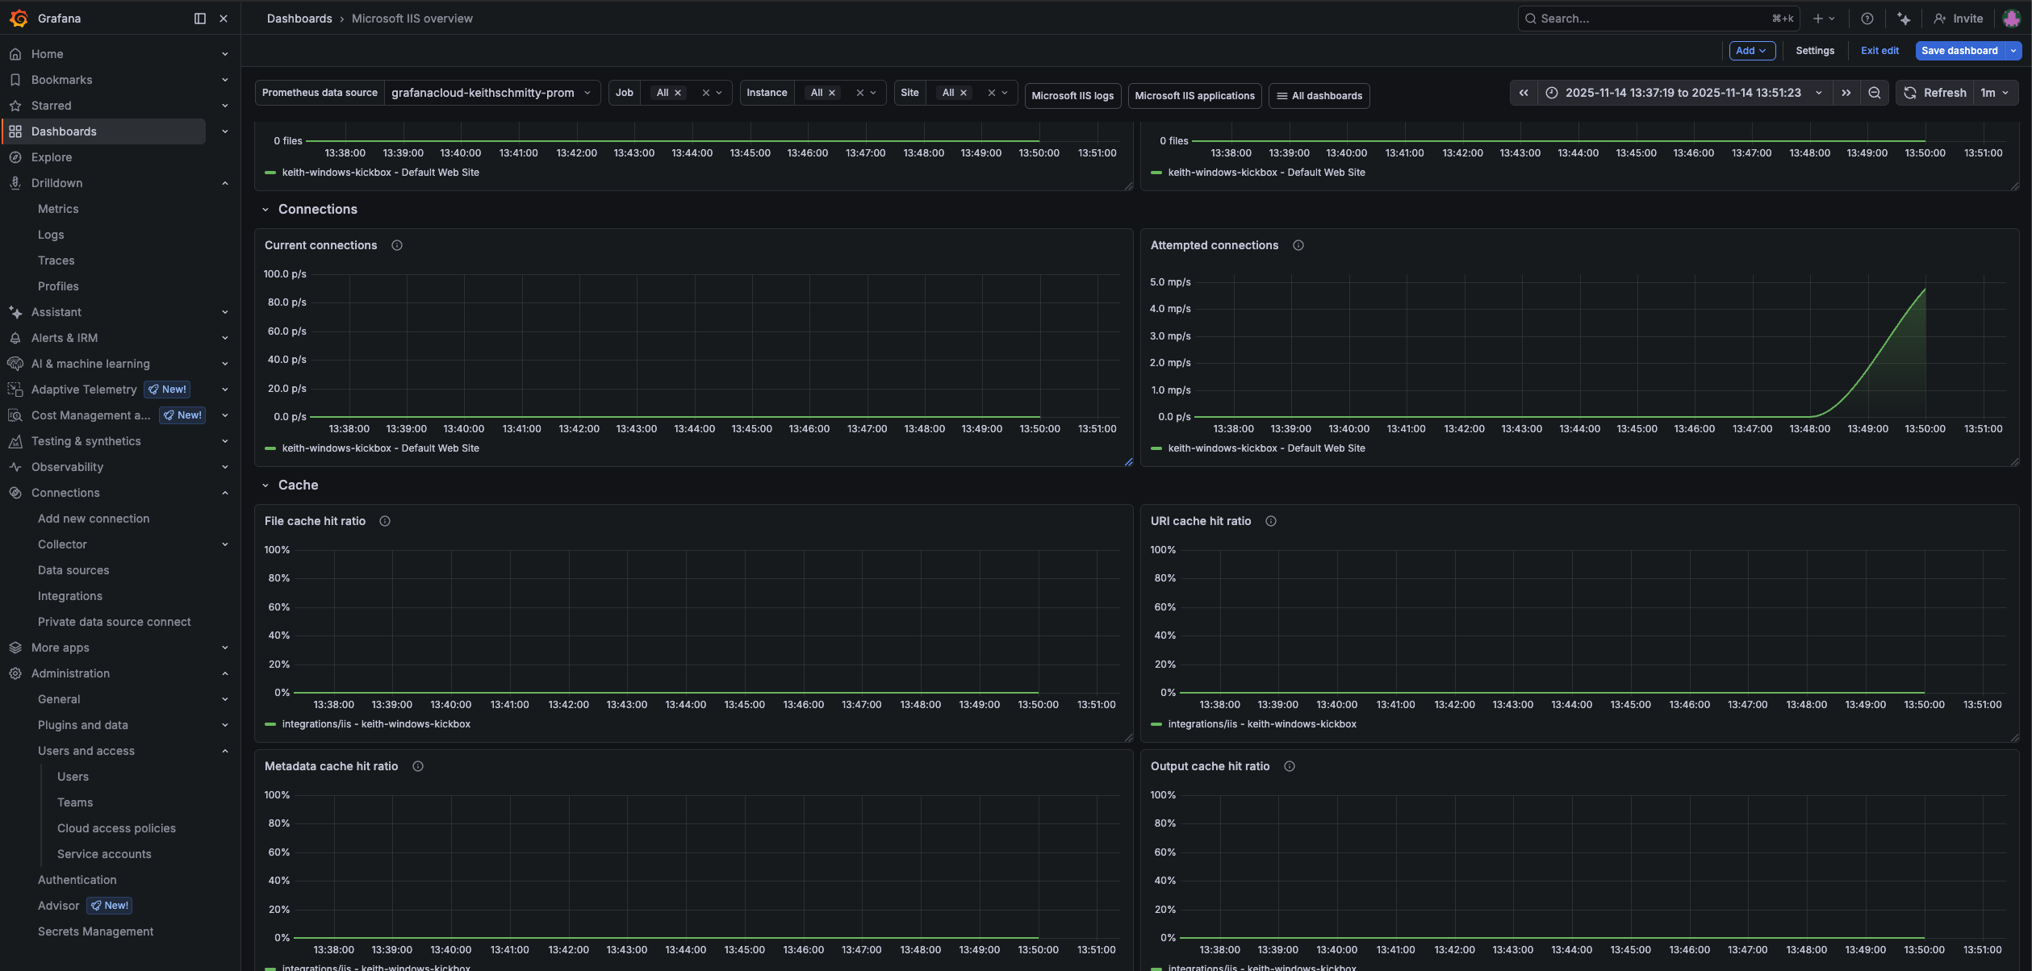Click the Grafana logo icon
The width and height of the screenshot is (2032, 971).
tap(19, 18)
